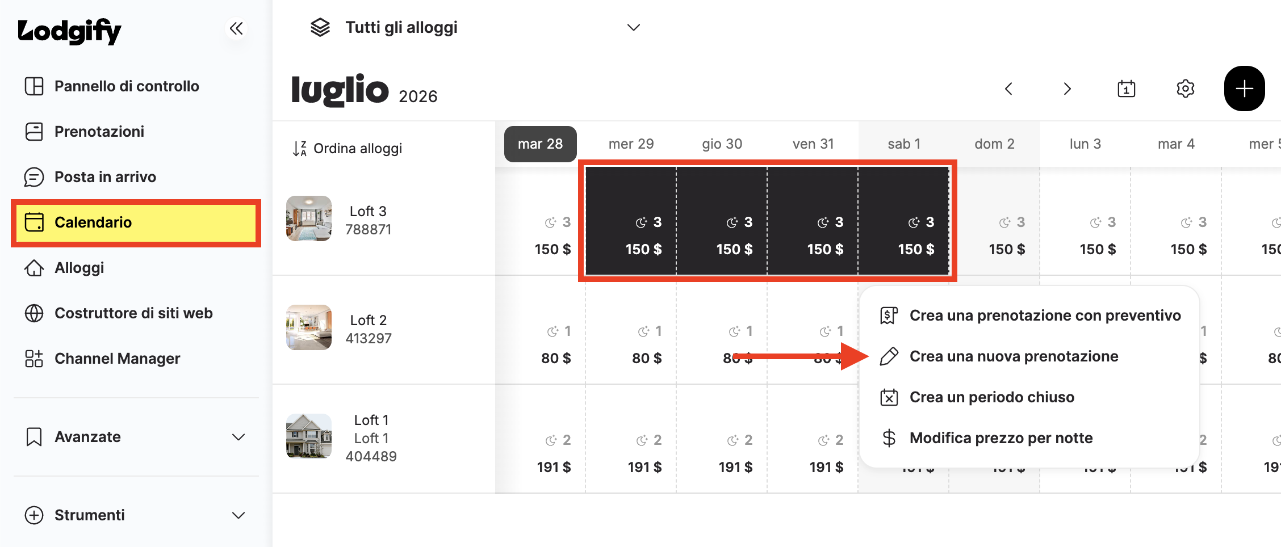
Task: Open the Tutti gli alloggi dropdown
Action: 475,27
